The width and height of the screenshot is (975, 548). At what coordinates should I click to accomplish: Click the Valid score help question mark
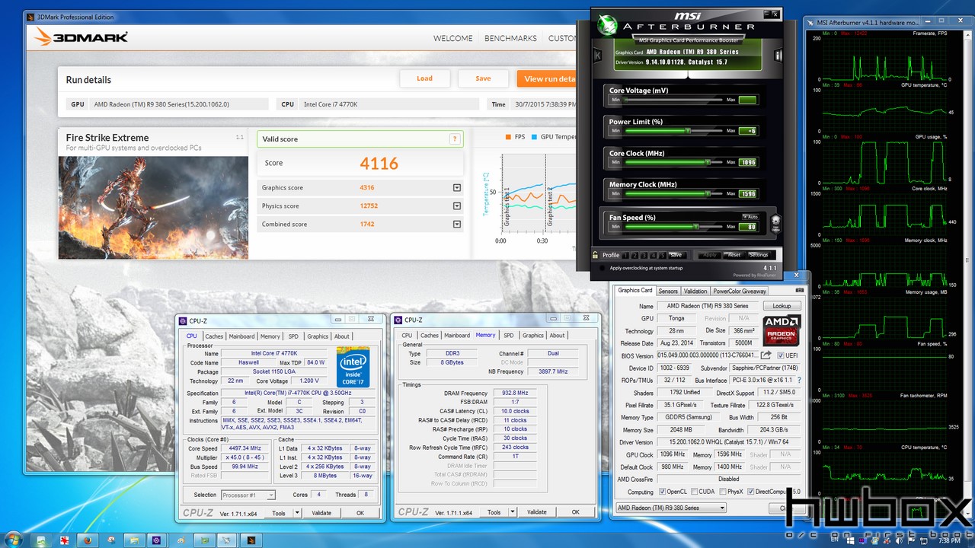[x=455, y=139]
